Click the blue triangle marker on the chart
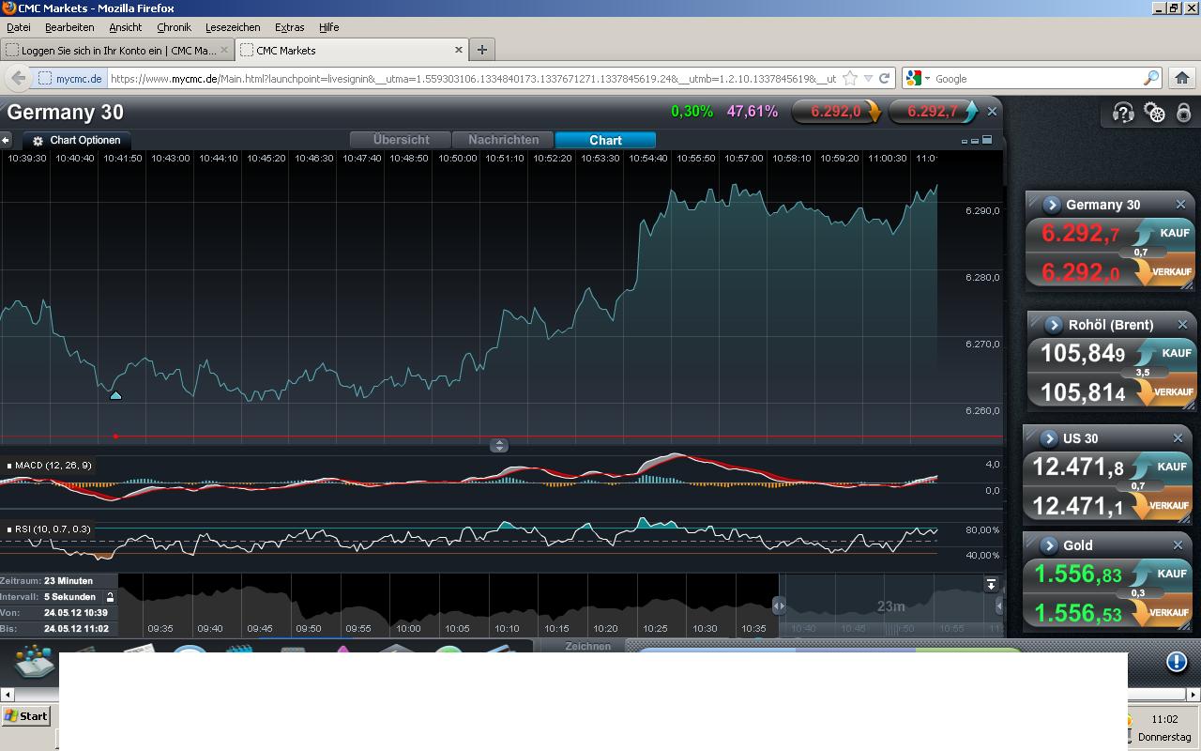This screenshot has height=751, width=1201. point(115,395)
